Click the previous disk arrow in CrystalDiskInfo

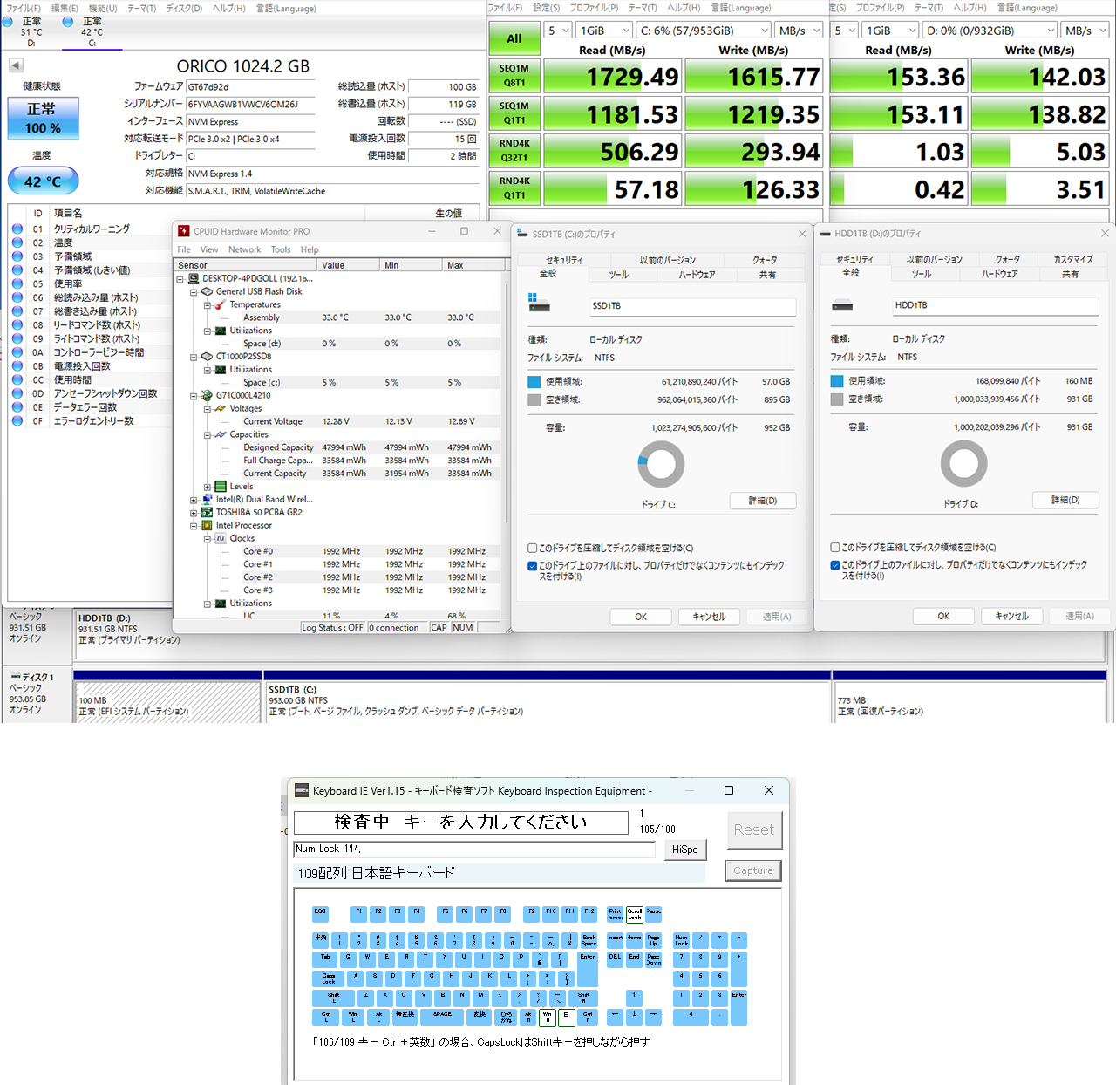tap(16, 65)
